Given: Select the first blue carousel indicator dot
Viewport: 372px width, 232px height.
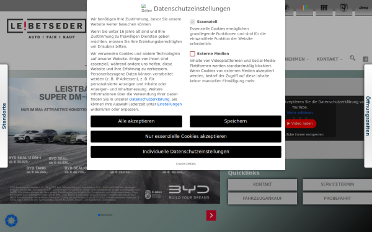Looking at the screenshot, I should tap(99, 215).
